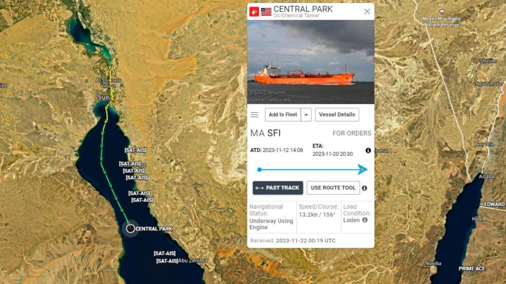Click info icon beside Use Route Tool
506x284 pixels.
(364, 188)
